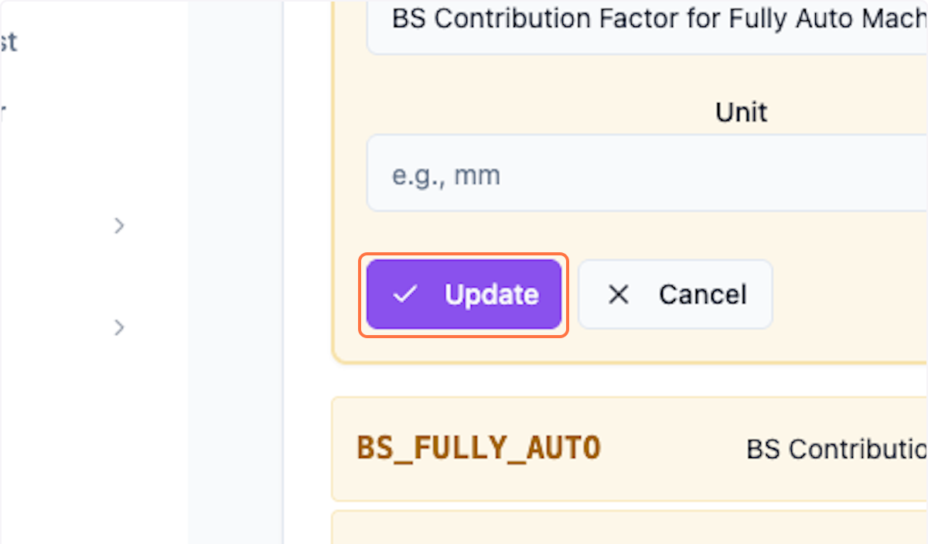Click the X icon inside the Cancel button
This screenshot has width=928, height=544.
(618, 294)
